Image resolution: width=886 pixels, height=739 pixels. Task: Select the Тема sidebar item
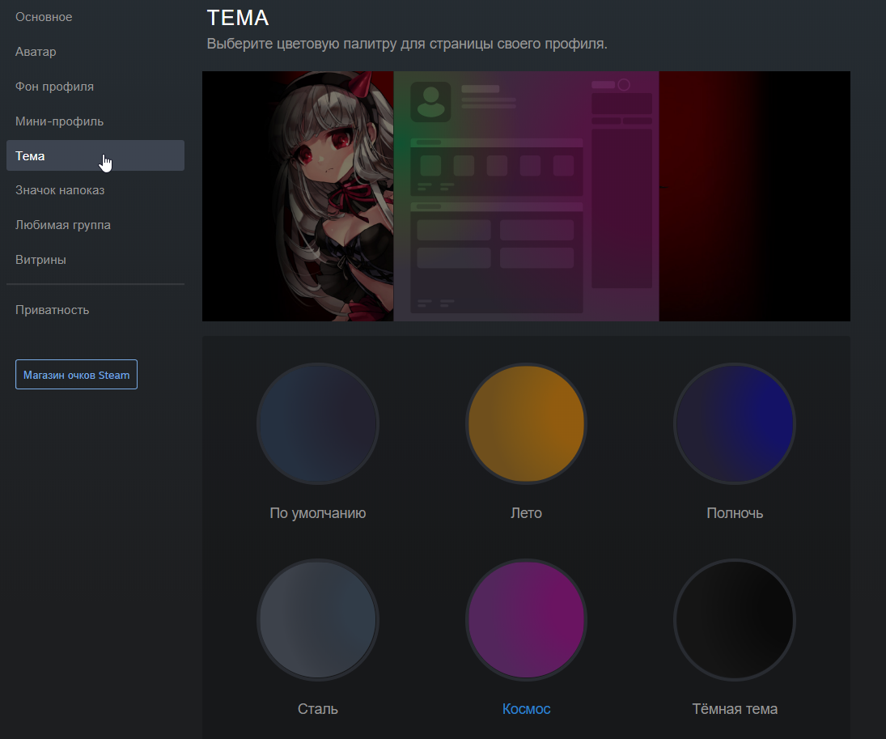tap(95, 155)
